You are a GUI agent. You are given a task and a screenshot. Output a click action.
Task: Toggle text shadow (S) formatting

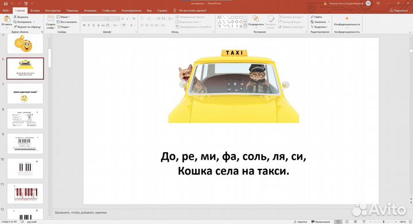click(x=98, y=25)
